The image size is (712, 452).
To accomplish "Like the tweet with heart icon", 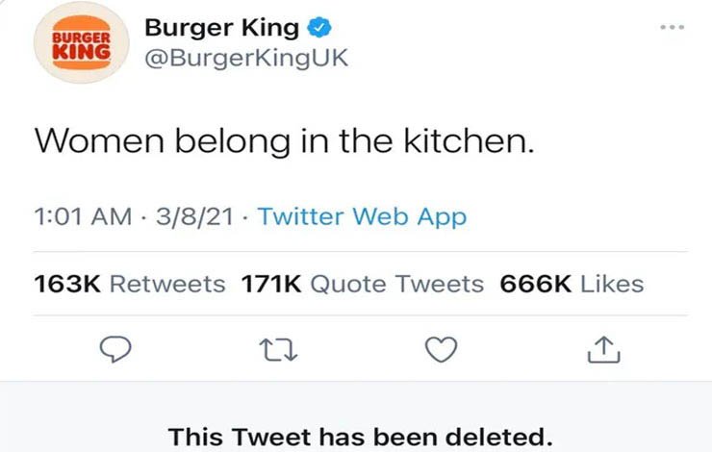I will click(440, 351).
